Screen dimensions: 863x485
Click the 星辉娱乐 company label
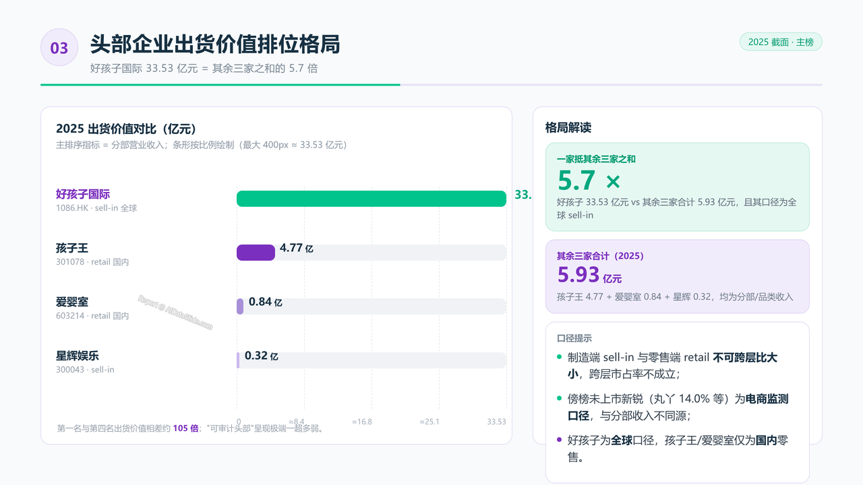click(78, 356)
